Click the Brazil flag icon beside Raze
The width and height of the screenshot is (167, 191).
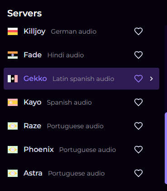coord(13,126)
